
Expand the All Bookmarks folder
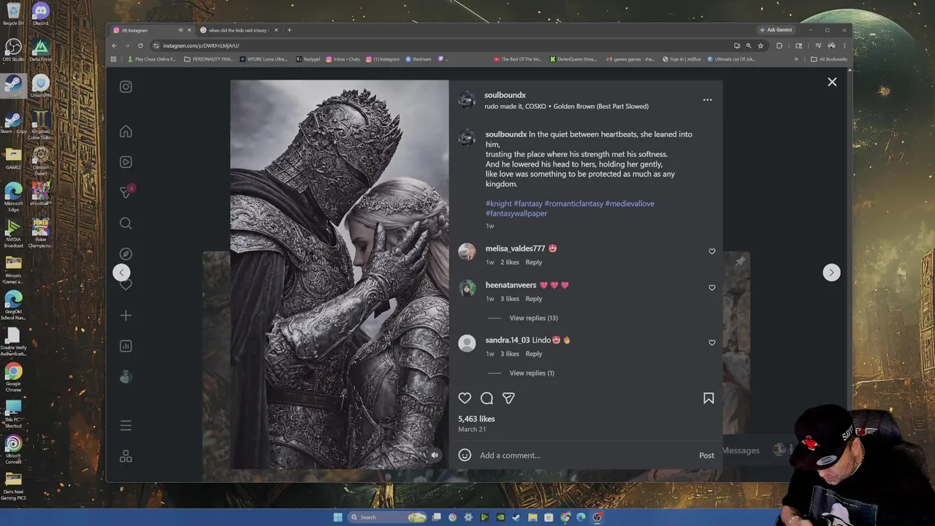[829, 59]
